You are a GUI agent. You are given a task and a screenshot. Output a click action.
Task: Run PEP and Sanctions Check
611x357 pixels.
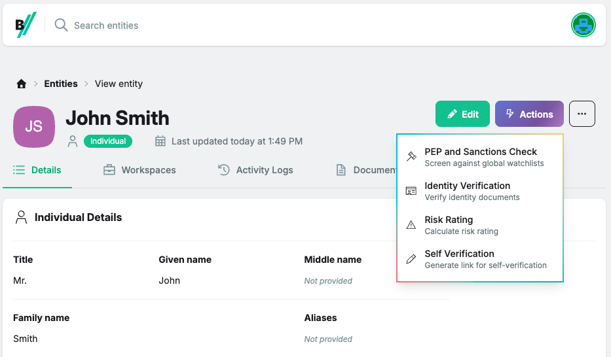[480, 157]
